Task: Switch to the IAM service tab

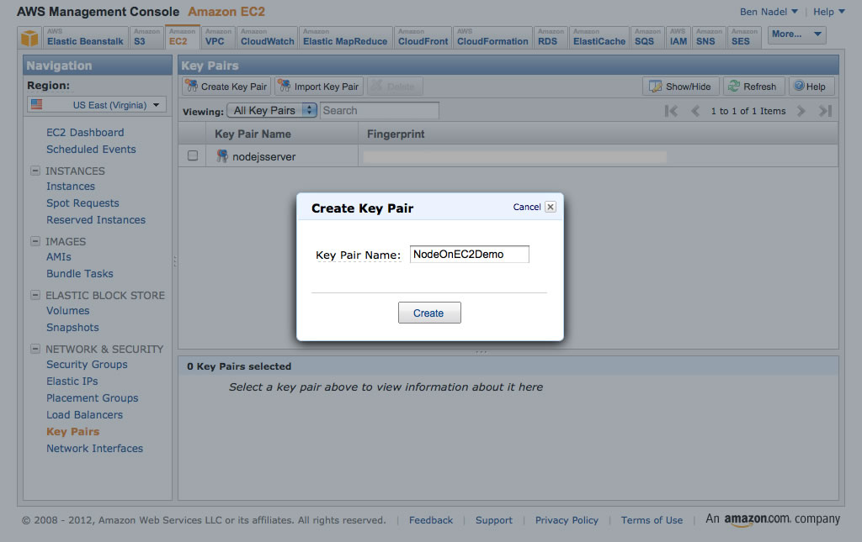Action: click(x=678, y=37)
